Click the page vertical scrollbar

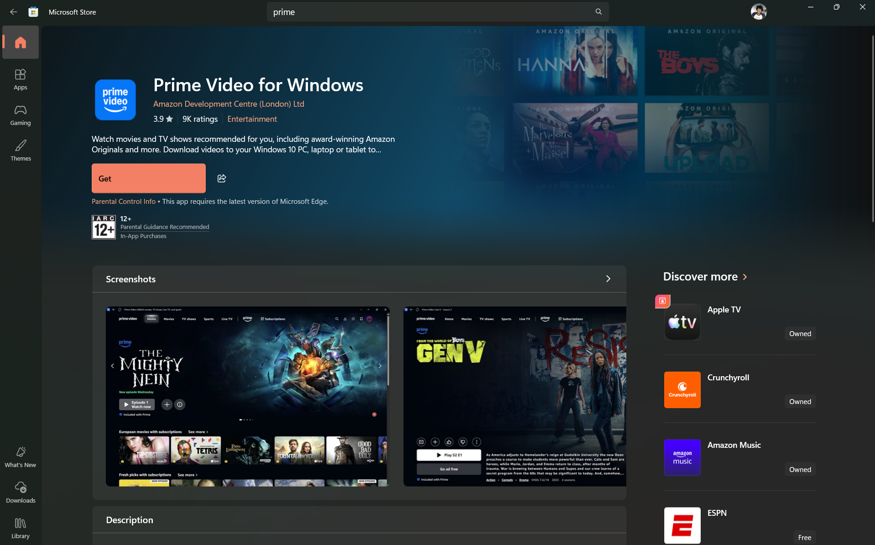(x=872, y=128)
